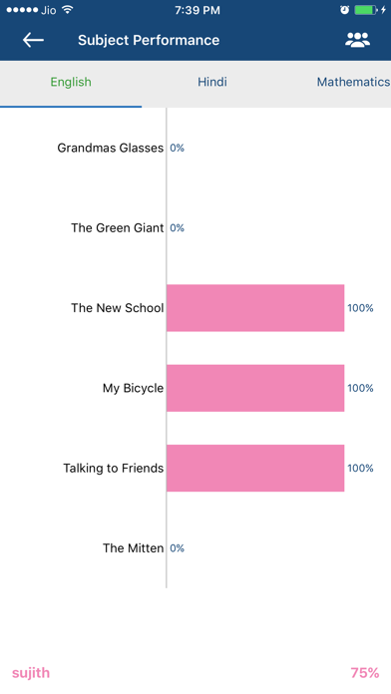Switch to the Hindi tab

pos(212,82)
